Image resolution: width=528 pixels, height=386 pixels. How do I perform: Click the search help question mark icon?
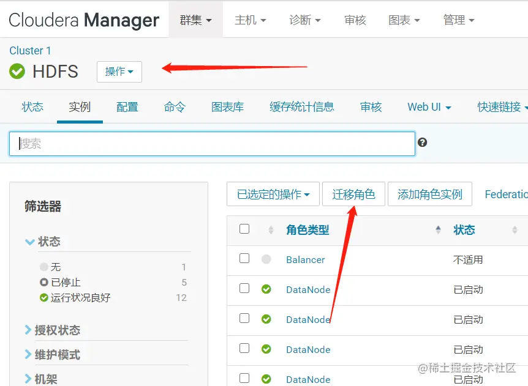(x=422, y=143)
